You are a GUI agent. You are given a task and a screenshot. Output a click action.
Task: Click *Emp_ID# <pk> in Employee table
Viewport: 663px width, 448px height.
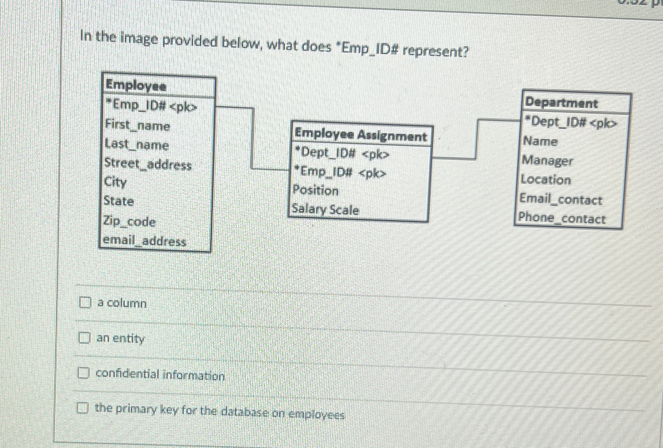[x=152, y=106]
